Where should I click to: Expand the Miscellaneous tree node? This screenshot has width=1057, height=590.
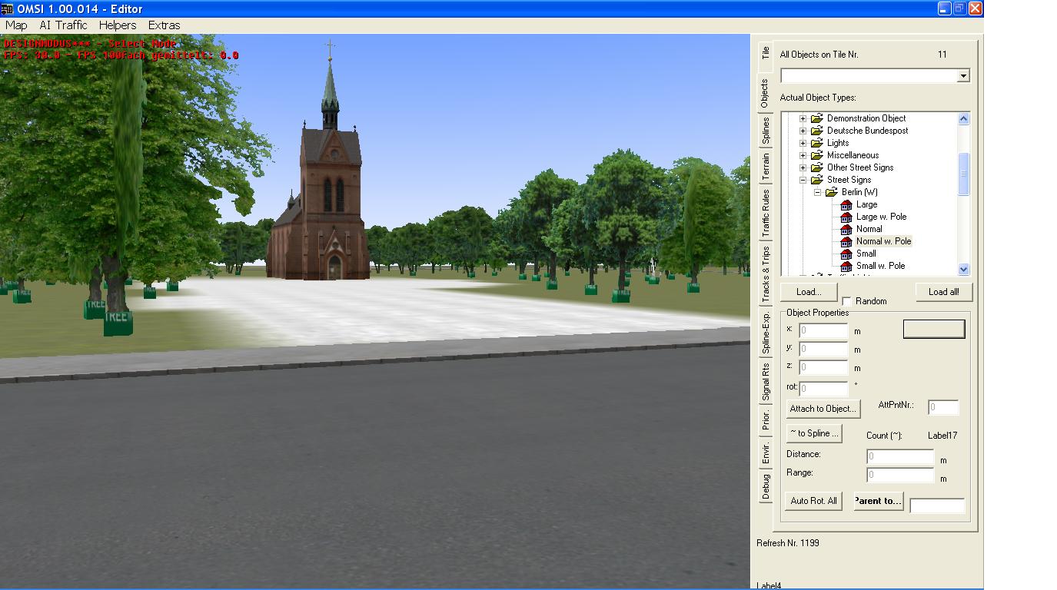(803, 156)
